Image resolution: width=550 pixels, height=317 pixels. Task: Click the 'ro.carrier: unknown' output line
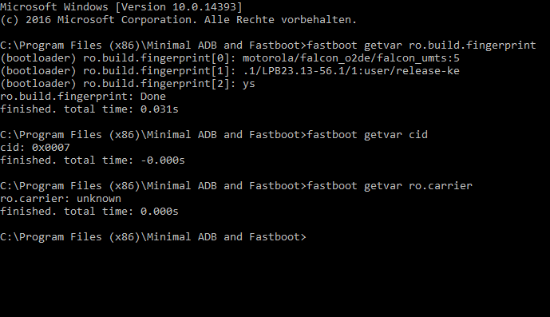pyautogui.click(x=61, y=199)
